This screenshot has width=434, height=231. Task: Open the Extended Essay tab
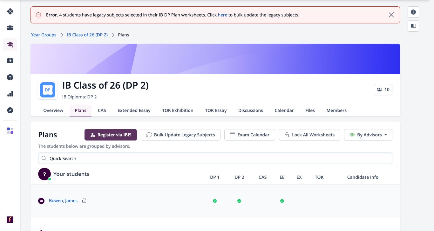point(134,110)
